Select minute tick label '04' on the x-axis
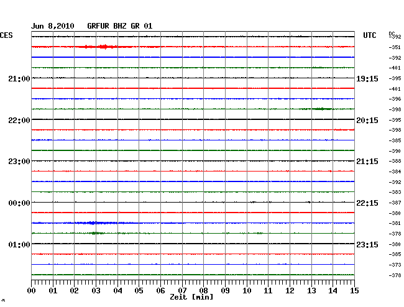The height and width of the screenshot is (307, 404). (117, 291)
